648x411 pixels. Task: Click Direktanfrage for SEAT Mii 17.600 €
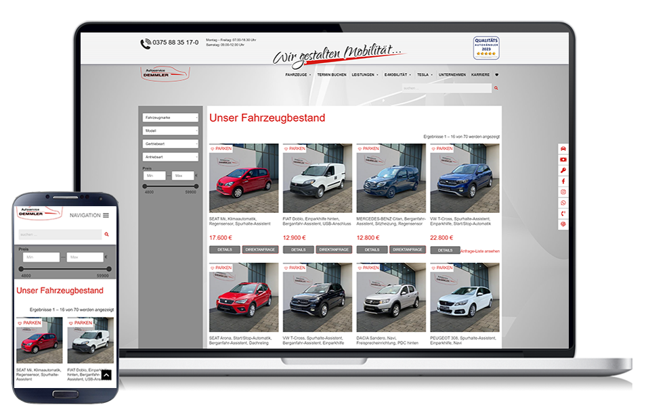click(261, 249)
